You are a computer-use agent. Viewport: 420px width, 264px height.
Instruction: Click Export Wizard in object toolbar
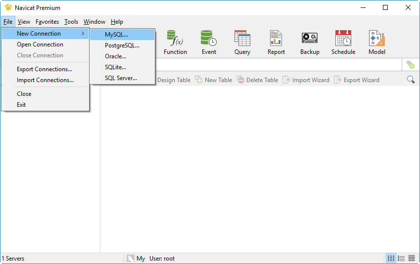tap(357, 80)
